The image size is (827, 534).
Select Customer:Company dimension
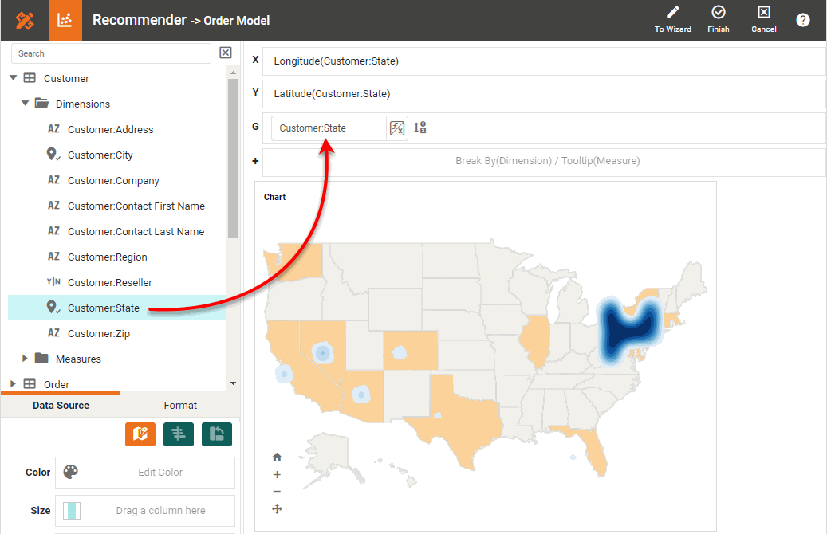[113, 180]
